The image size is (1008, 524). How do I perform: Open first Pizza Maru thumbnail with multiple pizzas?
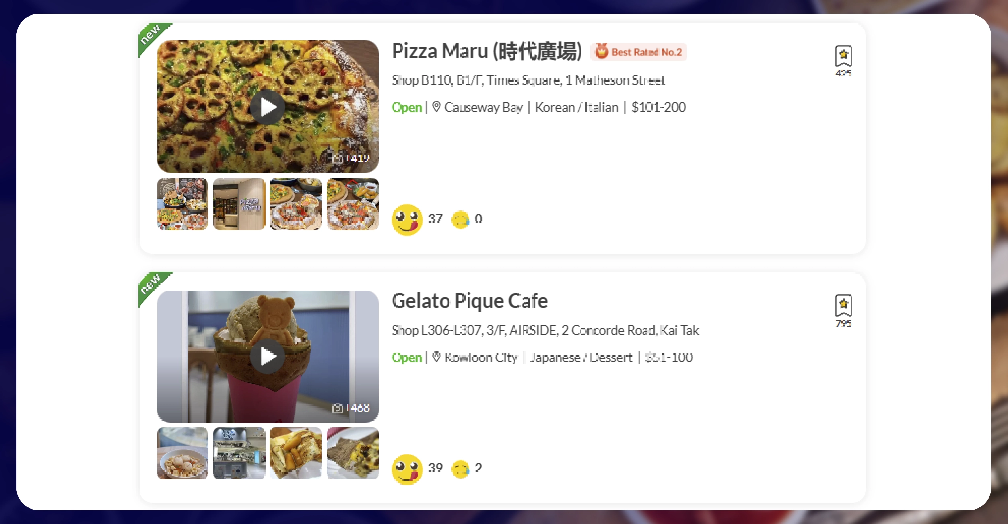183,204
